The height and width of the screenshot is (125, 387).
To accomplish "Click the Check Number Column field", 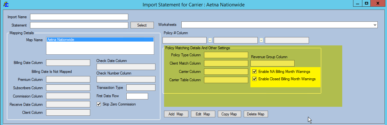I will (126, 79).
